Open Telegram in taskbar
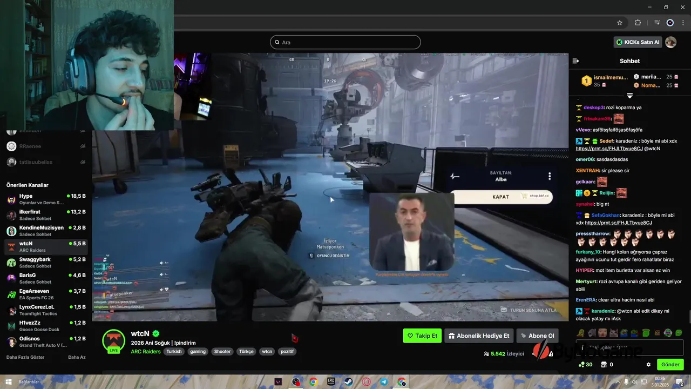Viewport: 691px width, 389px height. pyautogui.click(x=384, y=382)
